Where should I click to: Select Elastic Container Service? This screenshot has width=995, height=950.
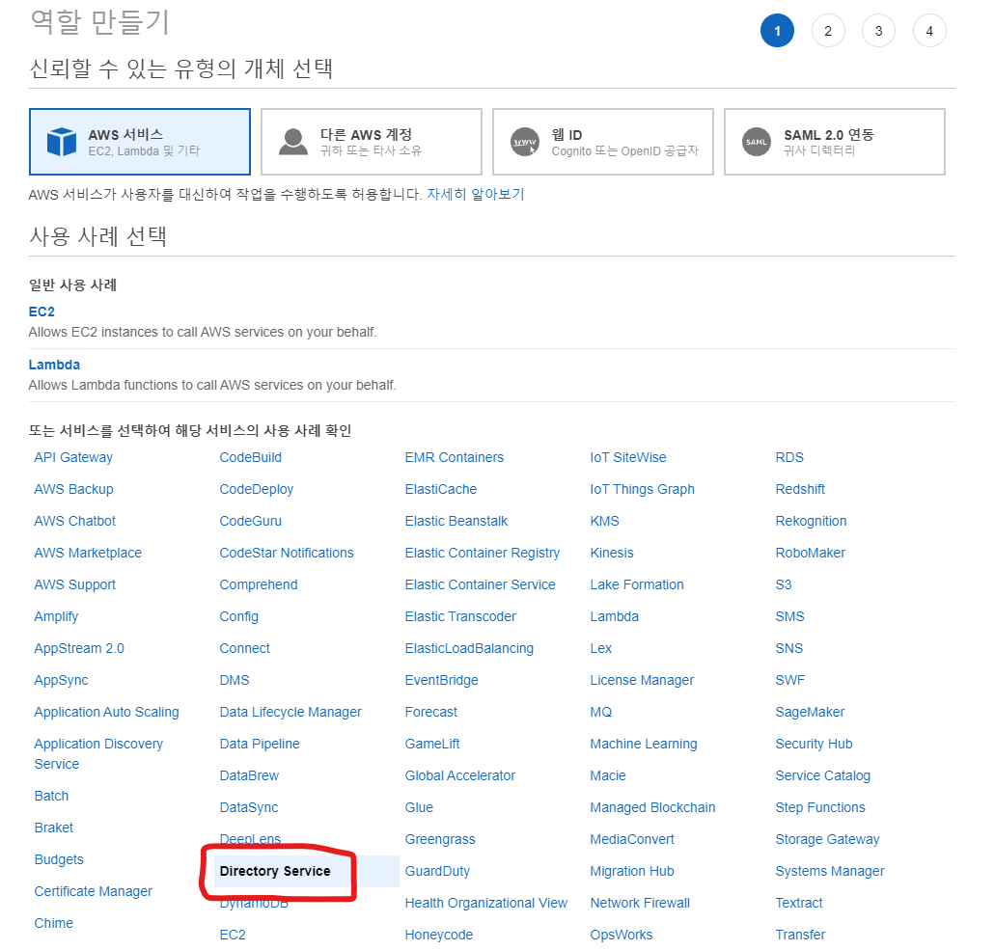(x=481, y=584)
